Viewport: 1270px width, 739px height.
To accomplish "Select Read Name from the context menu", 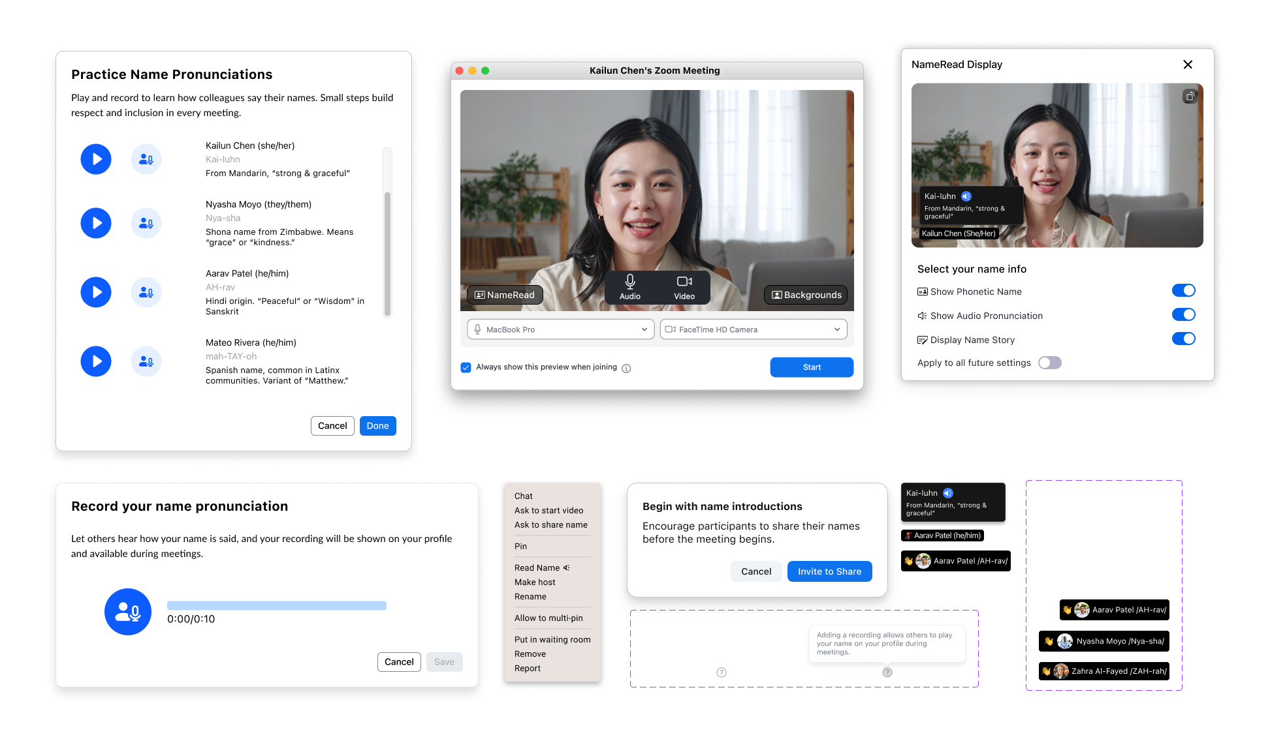I will coord(537,567).
